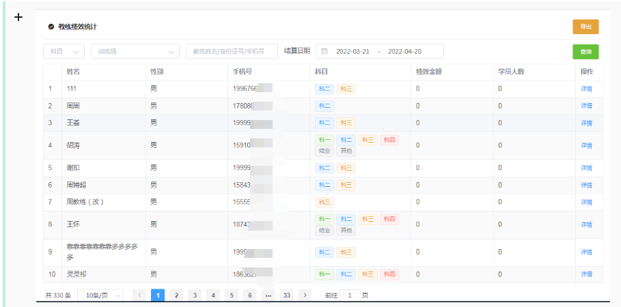Click the 结算日期 label
Image resolution: width=621 pixels, height=307 pixels.
[297, 50]
